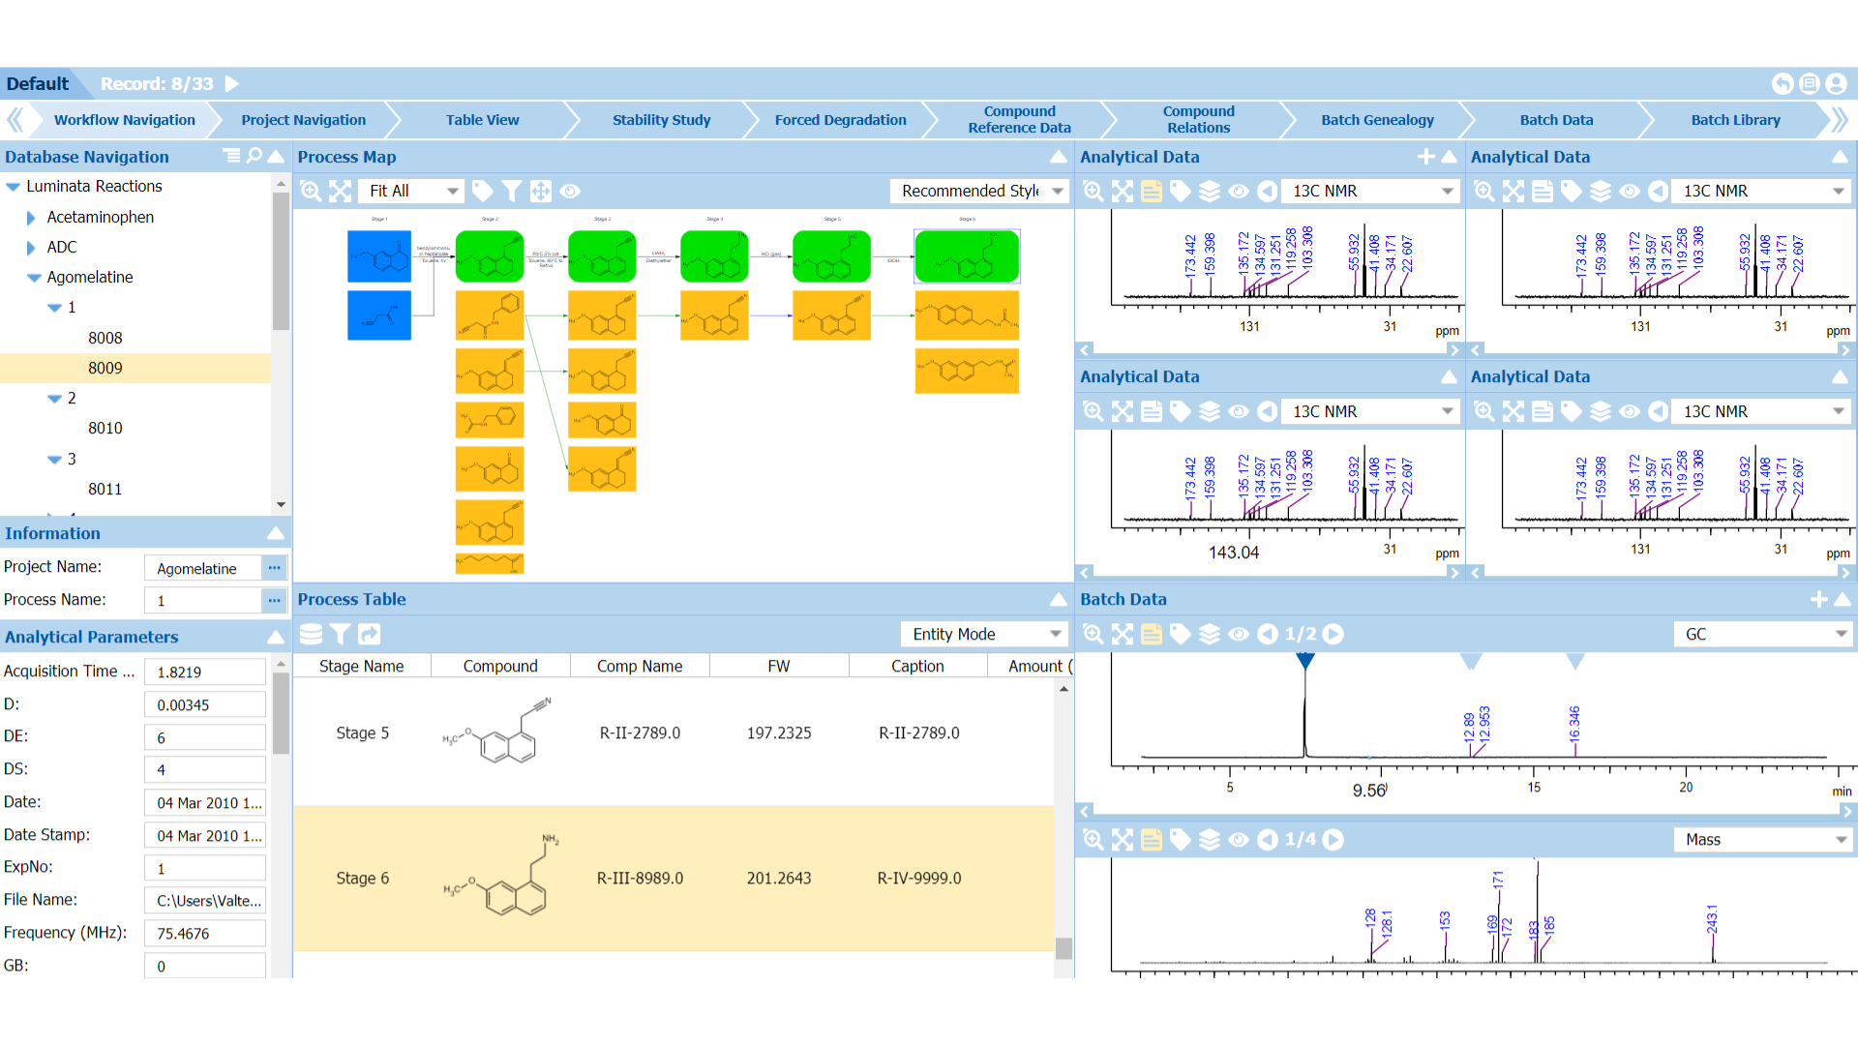Add a new Batch Data panel with plus icon
This screenshot has width=1858, height=1045.
pyautogui.click(x=1818, y=600)
